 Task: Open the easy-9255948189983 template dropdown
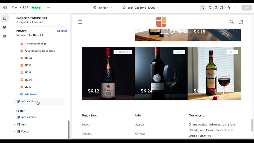[x=141, y=8]
